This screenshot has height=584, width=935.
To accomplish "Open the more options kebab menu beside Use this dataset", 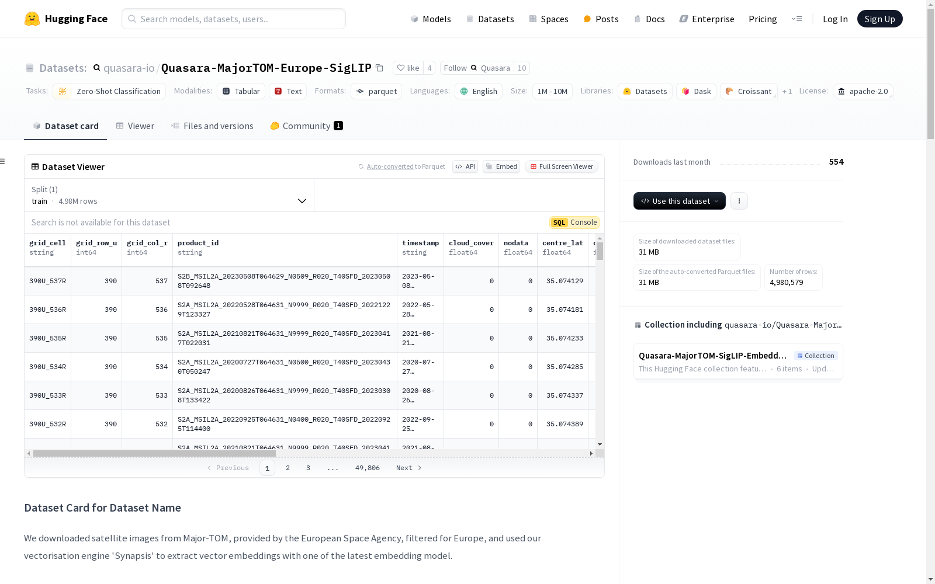I will coord(739,201).
